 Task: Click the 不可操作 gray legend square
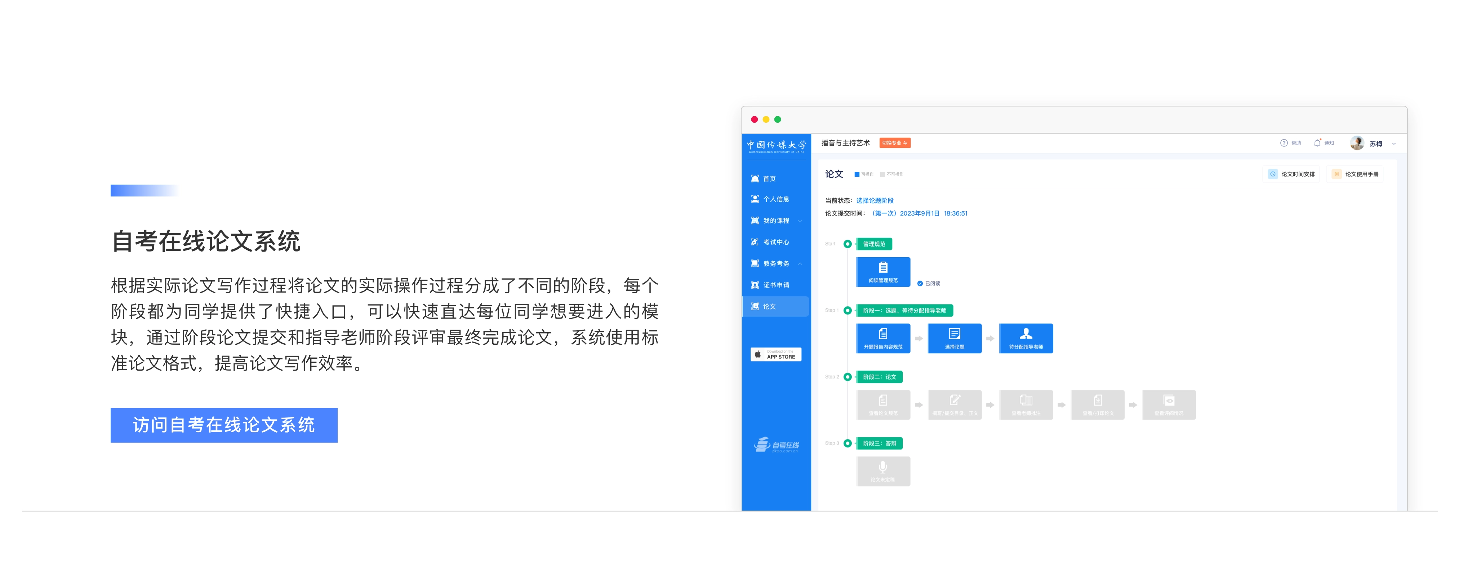[x=882, y=175]
